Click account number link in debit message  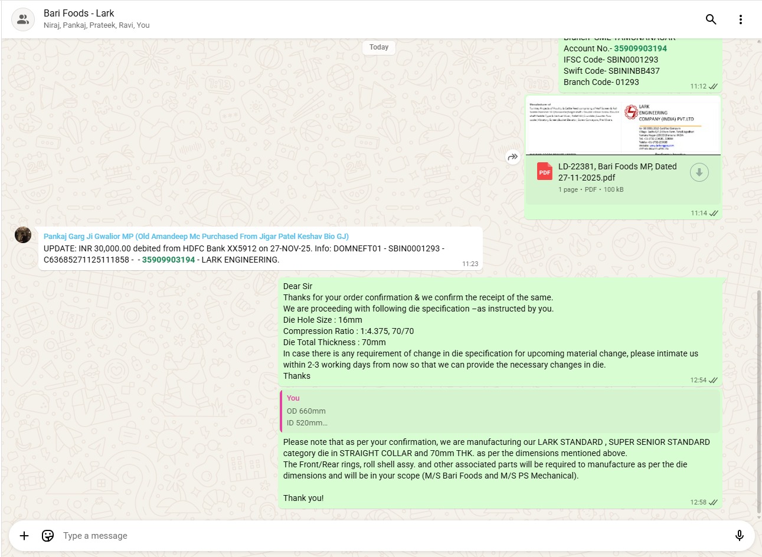168,260
